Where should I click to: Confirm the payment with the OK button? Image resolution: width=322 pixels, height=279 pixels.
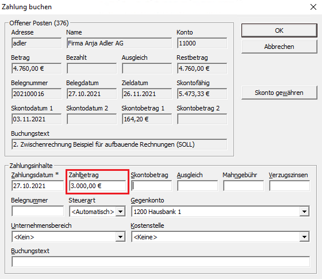(x=279, y=30)
